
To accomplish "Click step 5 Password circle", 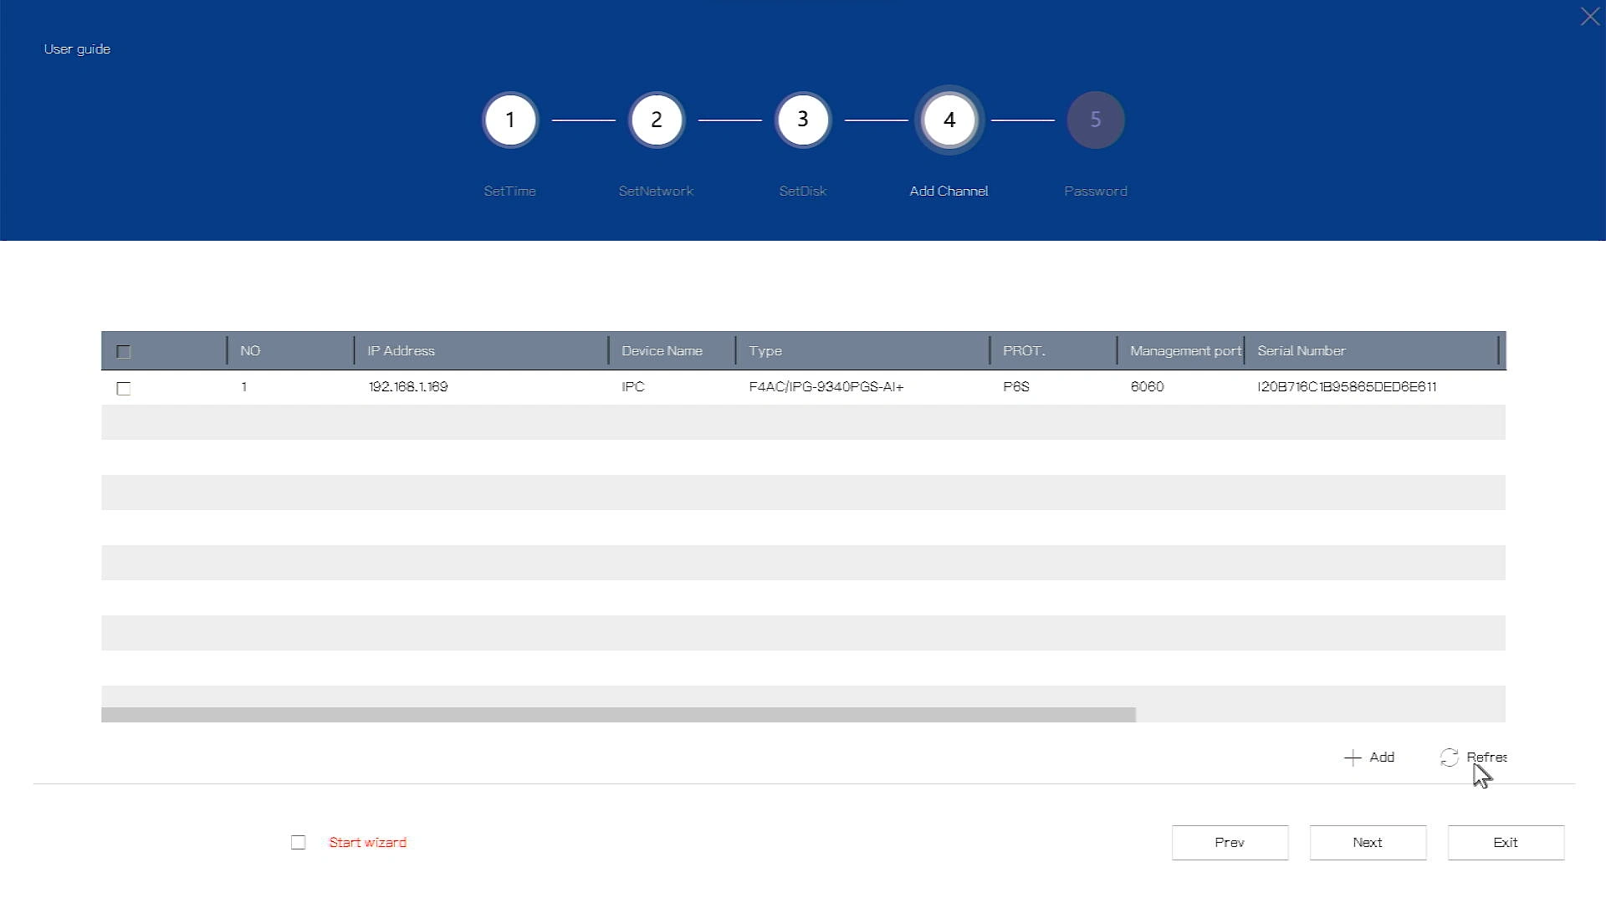I will [1095, 120].
